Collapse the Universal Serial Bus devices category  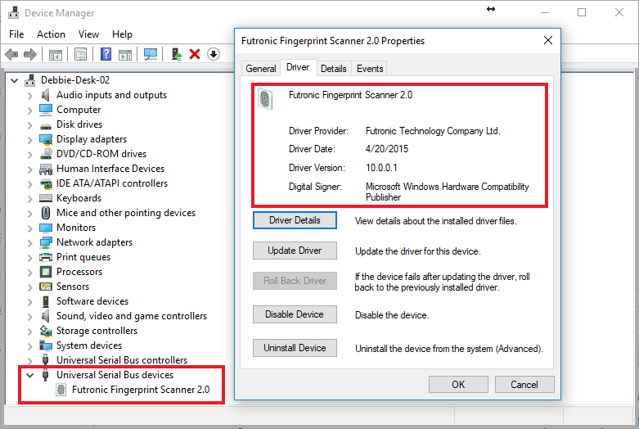[29, 375]
